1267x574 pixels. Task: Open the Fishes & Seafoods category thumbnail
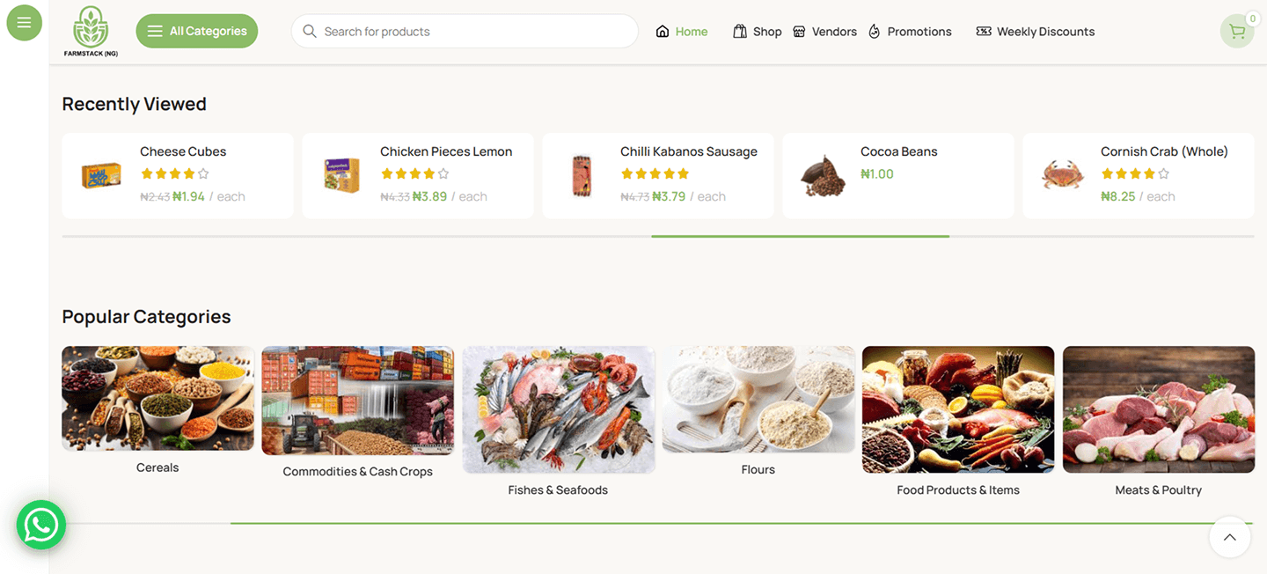(558, 409)
